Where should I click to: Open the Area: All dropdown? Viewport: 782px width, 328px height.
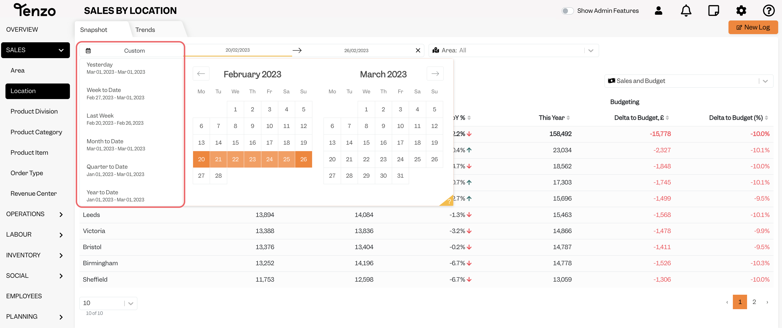tap(513, 50)
